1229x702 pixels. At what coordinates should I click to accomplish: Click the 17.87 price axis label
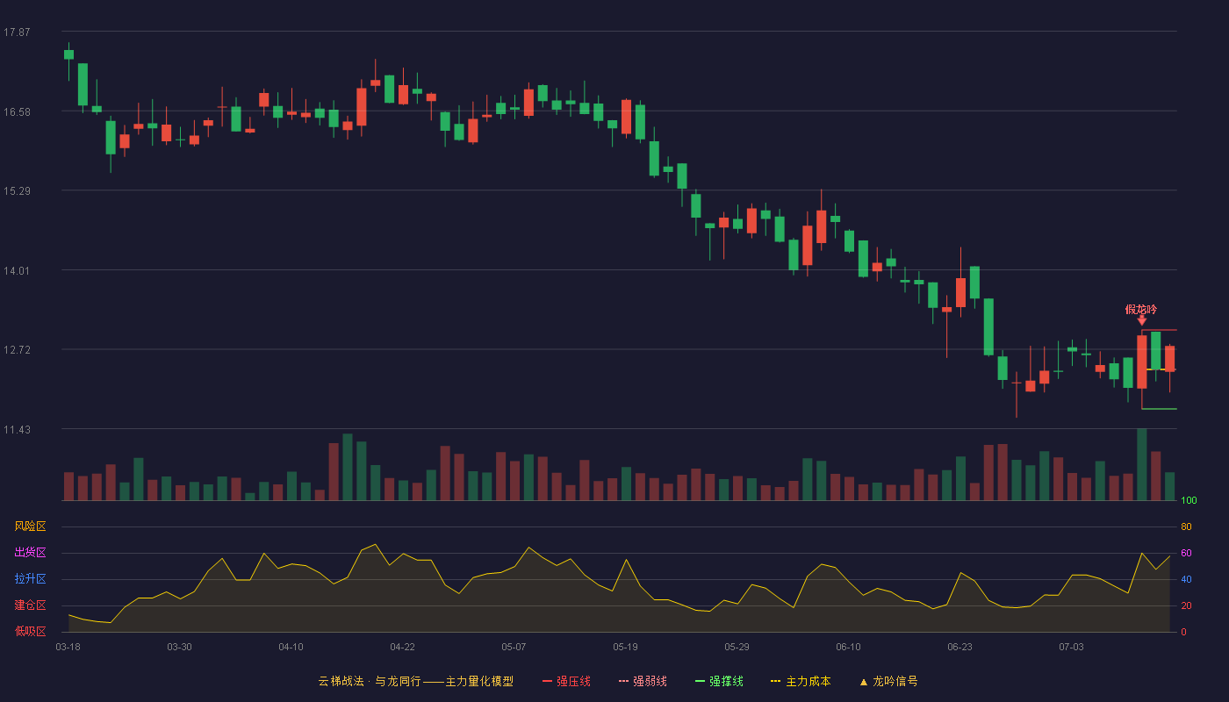click(17, 32)
